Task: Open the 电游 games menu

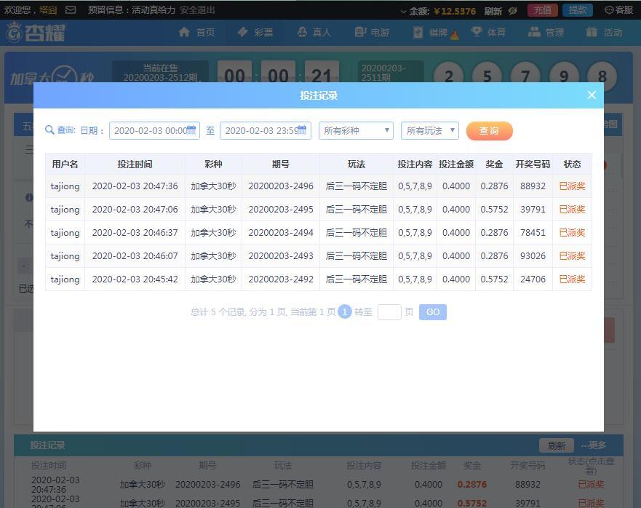Action: click(x=372, y=32)
